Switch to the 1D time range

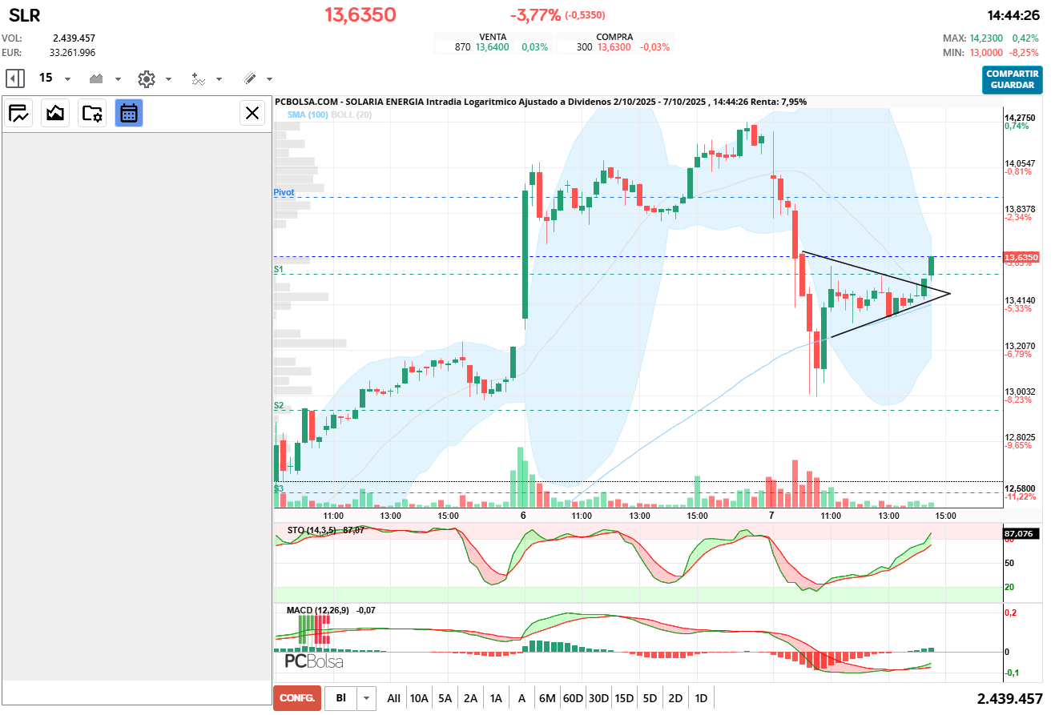(x=701, y=698)
